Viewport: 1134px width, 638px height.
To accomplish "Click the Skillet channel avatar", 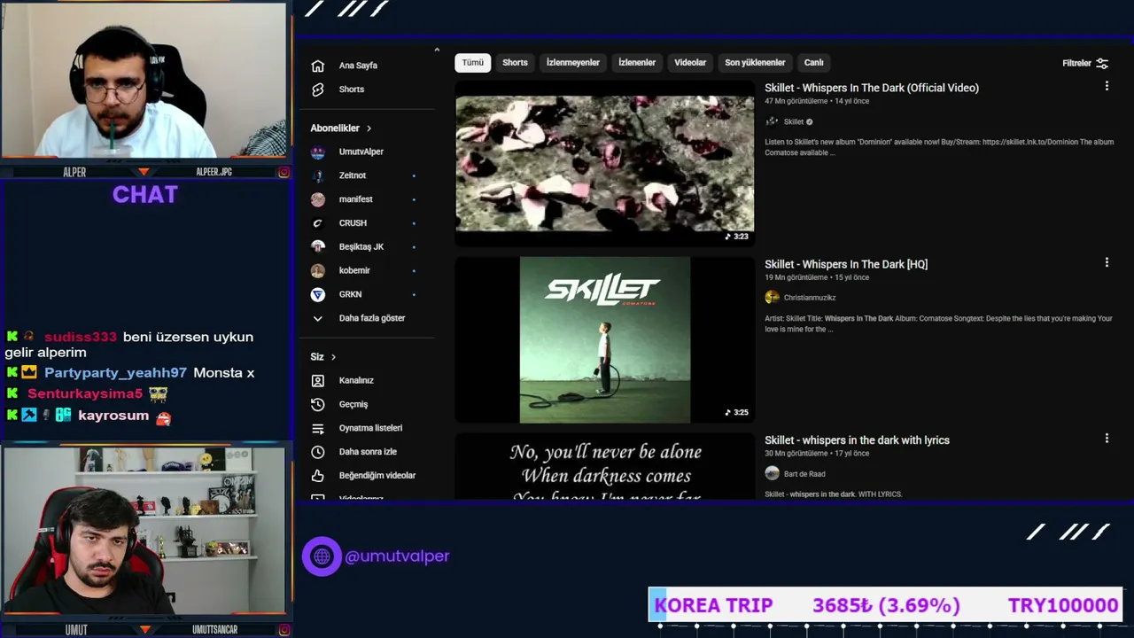I will 772,121.
